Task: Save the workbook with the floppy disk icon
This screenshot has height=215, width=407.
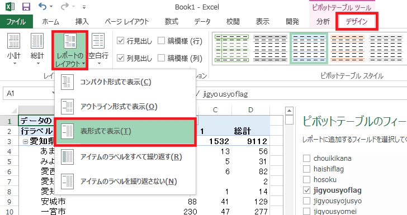Action: click(x=26, y=7)
